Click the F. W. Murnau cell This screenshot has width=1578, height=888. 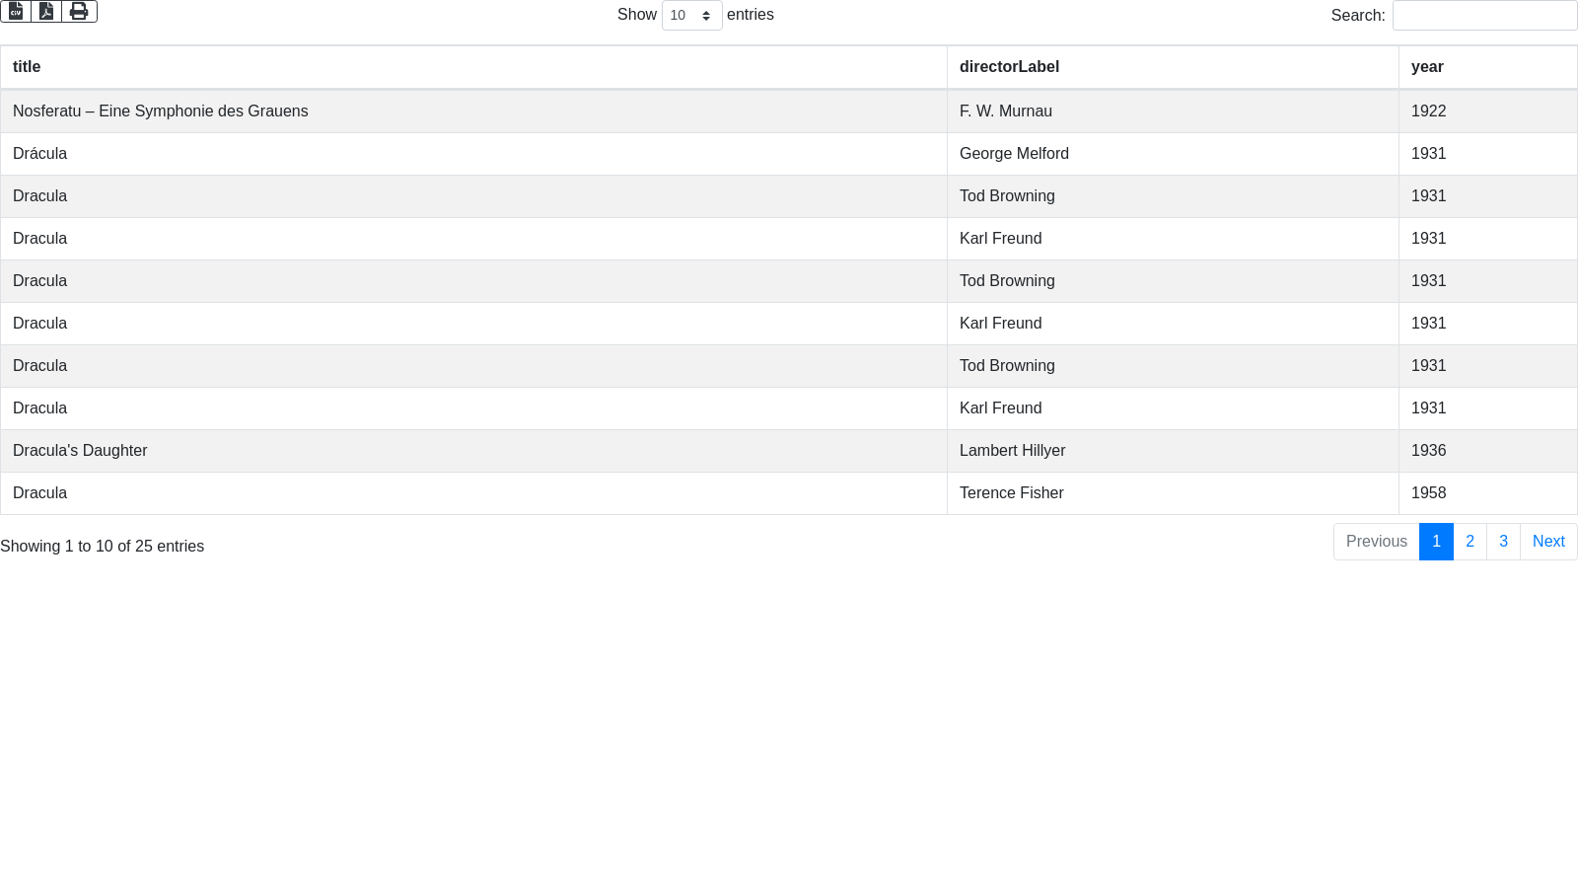point(1005,111)
